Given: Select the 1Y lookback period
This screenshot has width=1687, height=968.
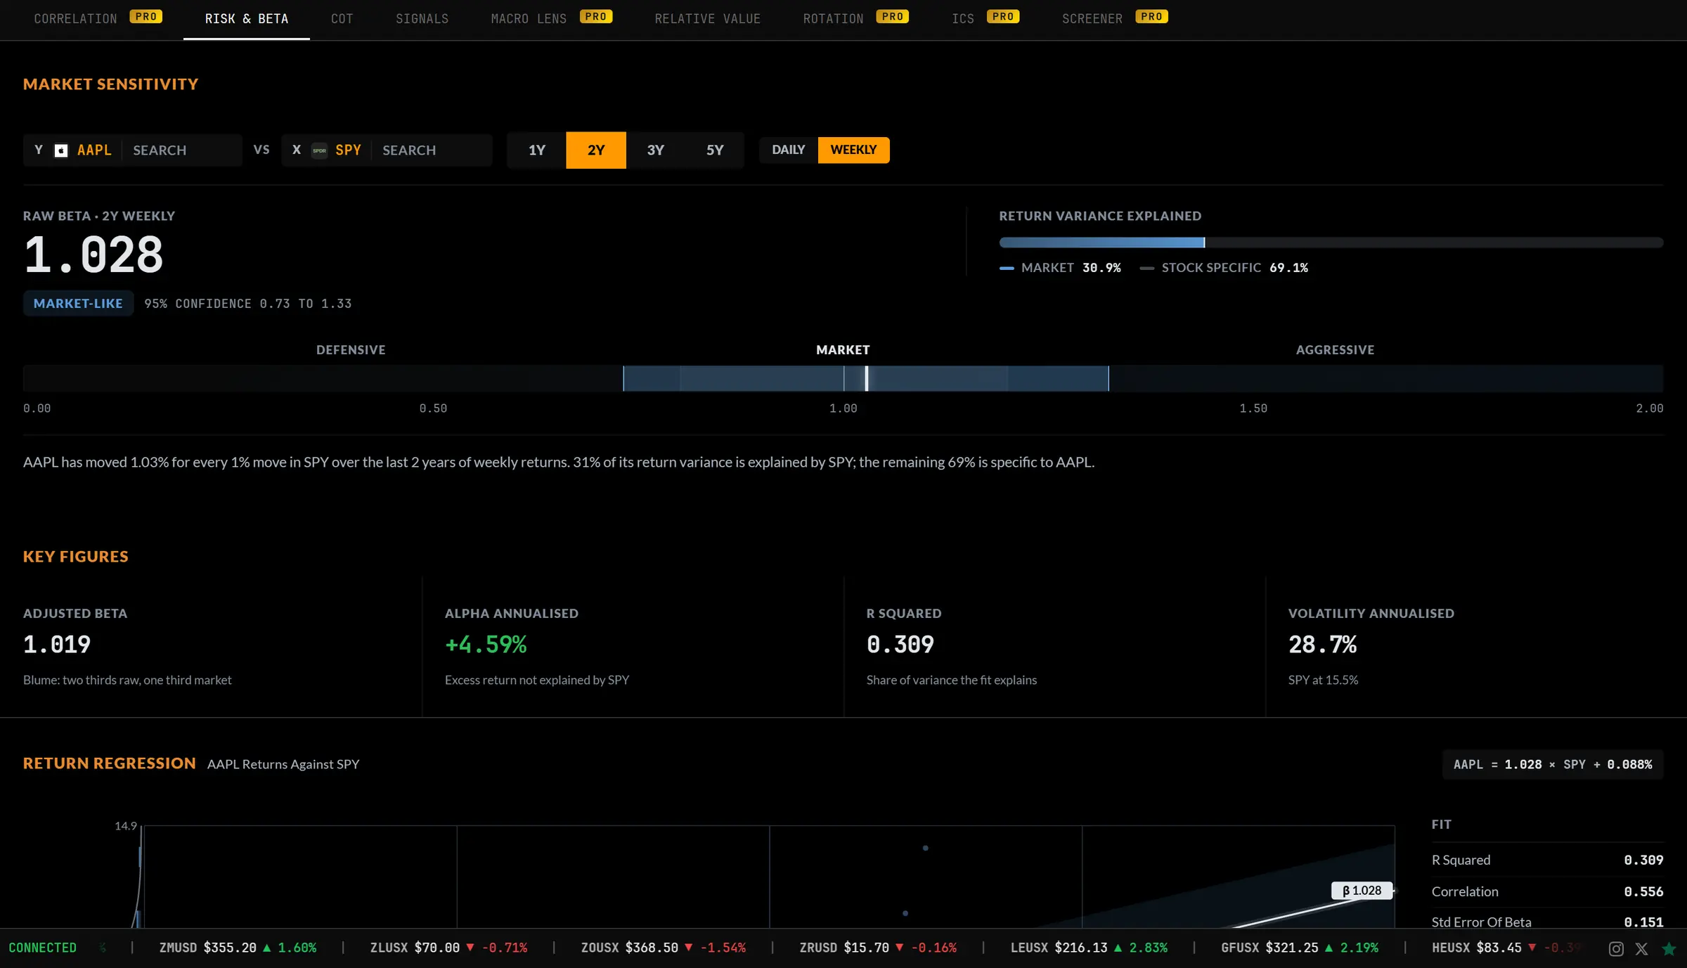Looking at the screenshot, I should click(x=537, y=150).
